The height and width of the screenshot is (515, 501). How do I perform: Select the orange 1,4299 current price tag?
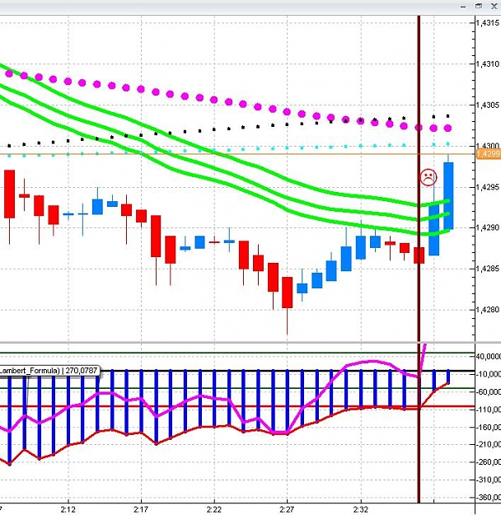(x=488, y=154)
